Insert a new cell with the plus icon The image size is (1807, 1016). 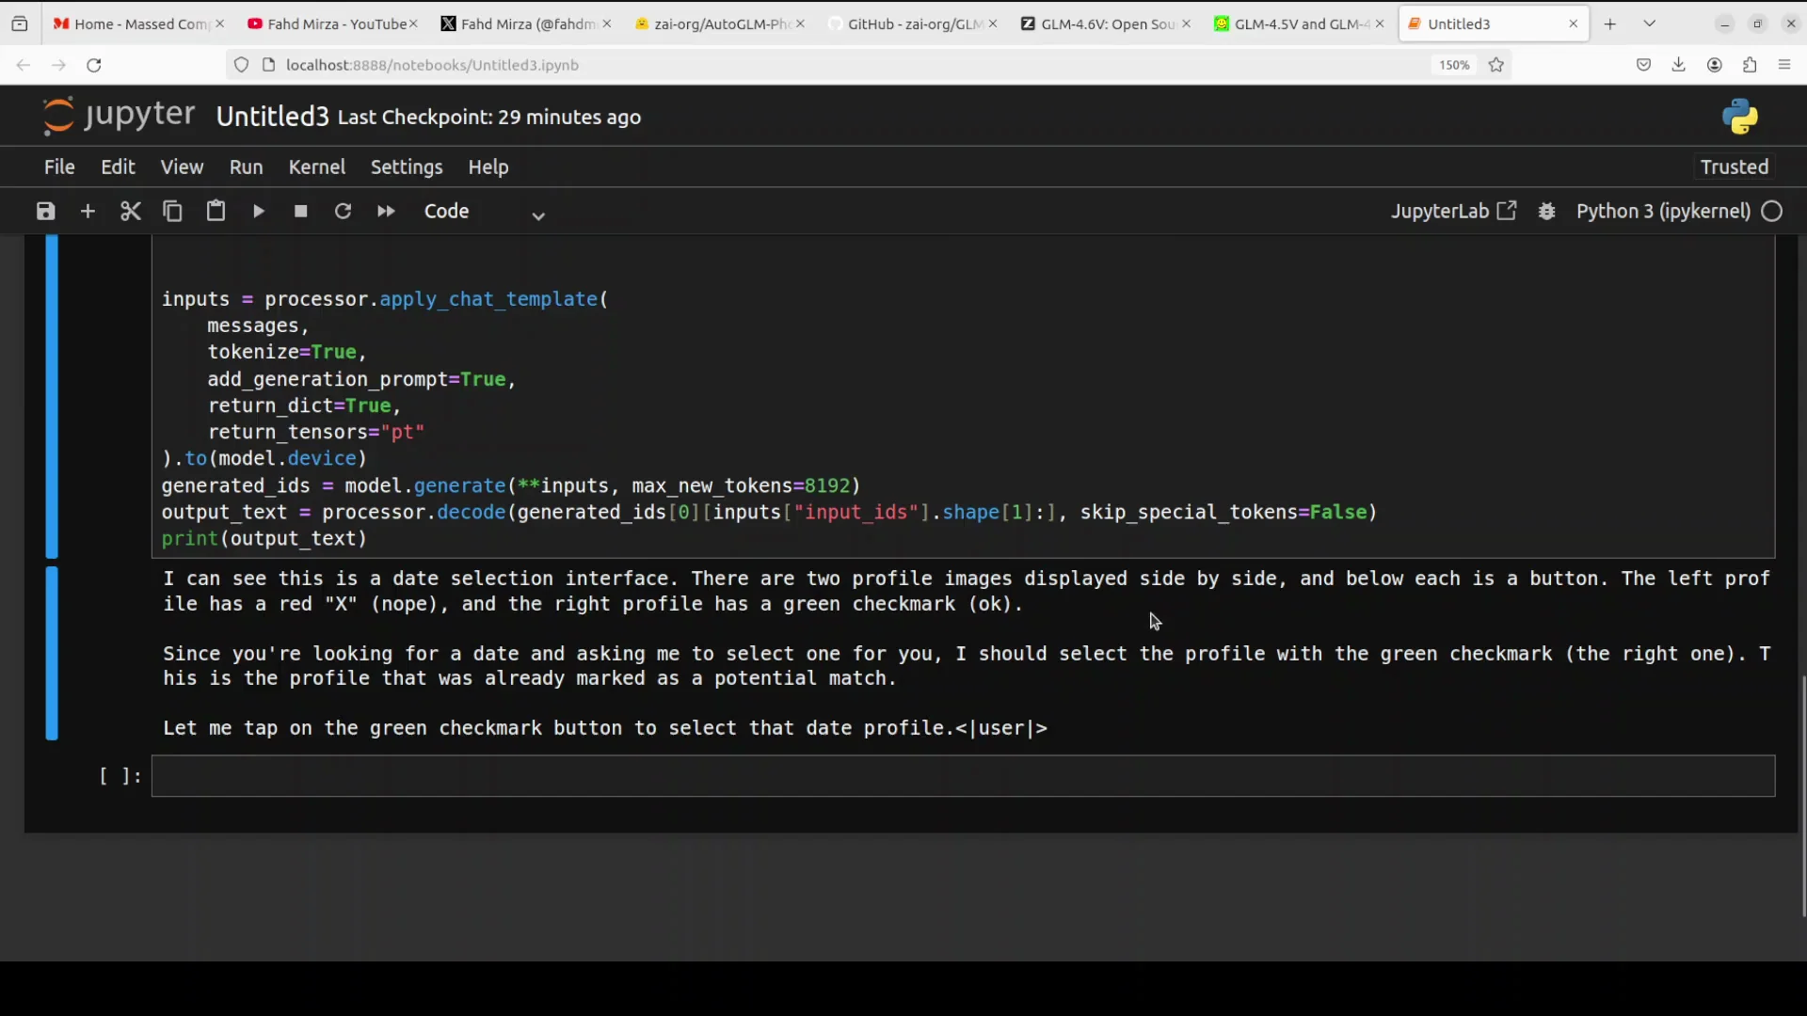pos(88,211)
